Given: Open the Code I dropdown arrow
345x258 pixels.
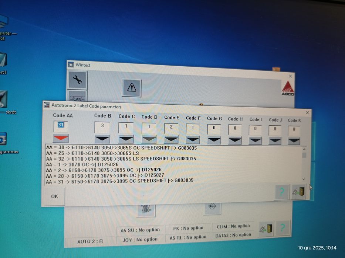Looking at the screenshot, I should [x=255, y=141].
